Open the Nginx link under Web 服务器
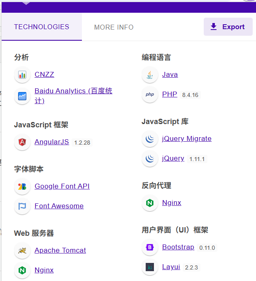 pyautogui.click(x=44, y=270)
